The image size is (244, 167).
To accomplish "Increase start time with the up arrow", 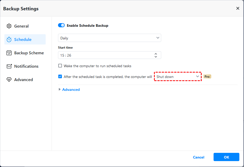I will pos(156,54).
